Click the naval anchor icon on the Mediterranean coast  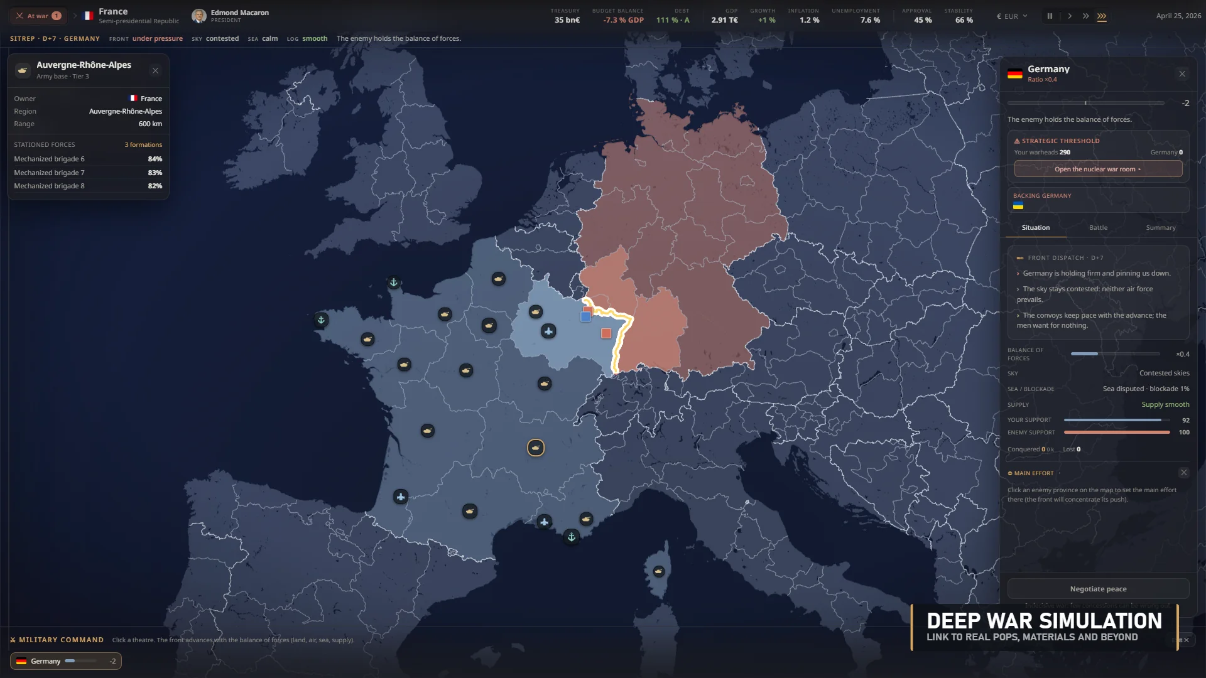click(x=572, y=537)
